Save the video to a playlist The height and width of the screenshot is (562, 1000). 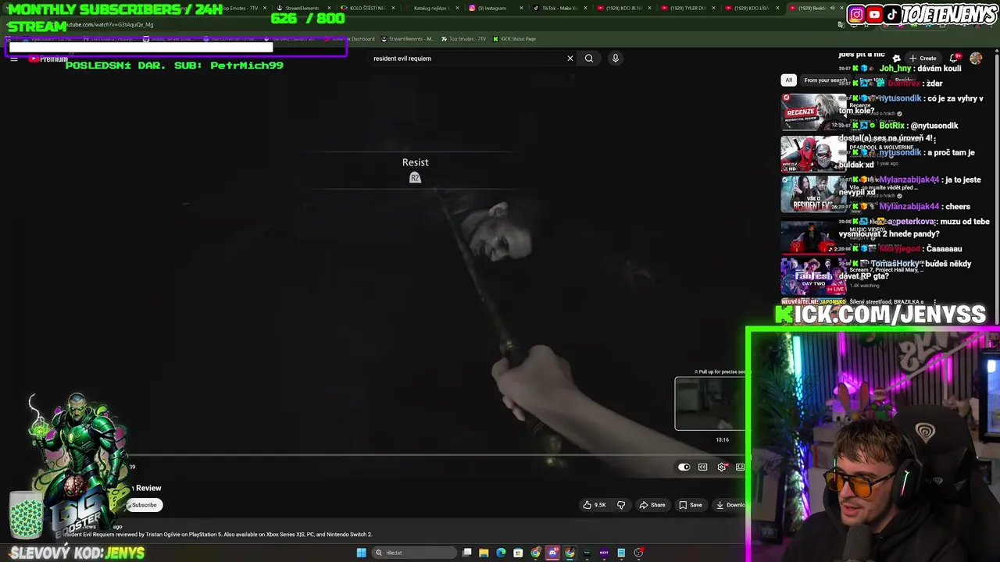pyautogui.click(x=691, y=505)
